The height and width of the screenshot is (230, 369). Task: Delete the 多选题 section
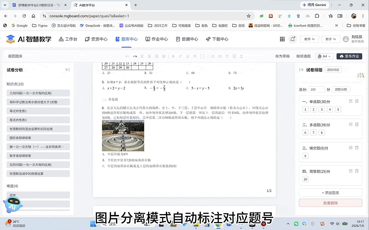[357, 124]
